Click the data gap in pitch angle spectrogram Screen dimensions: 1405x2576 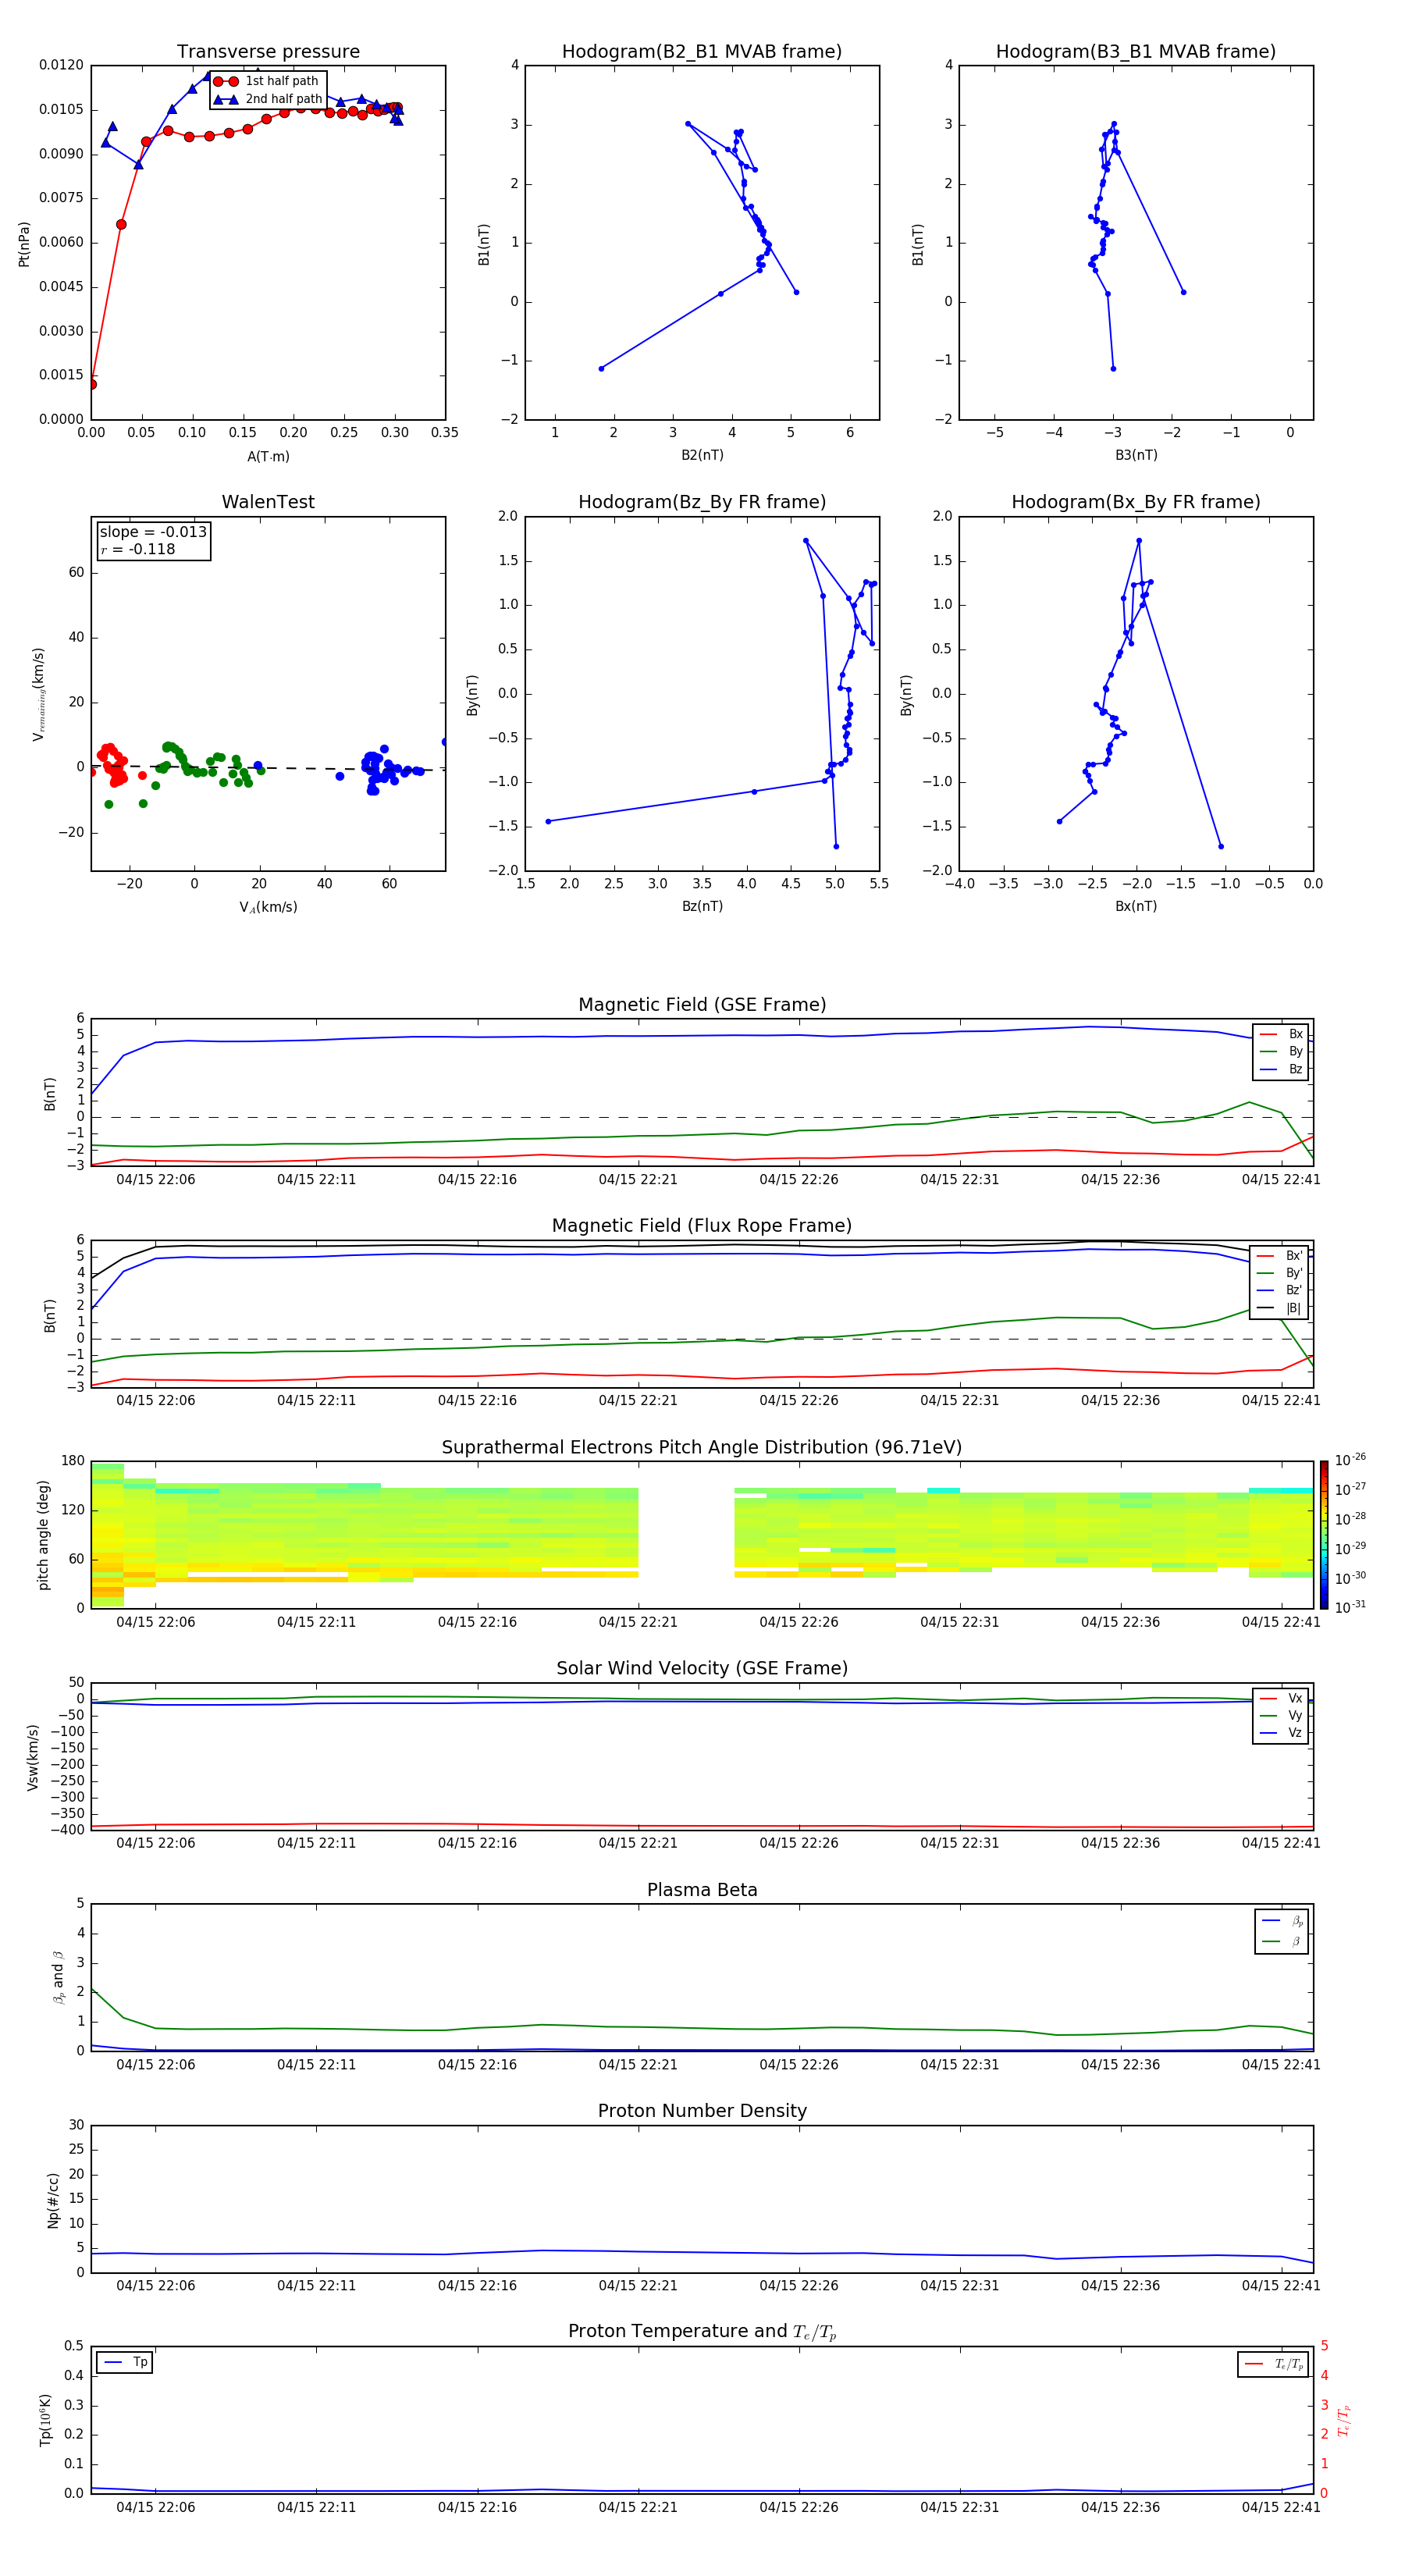coord(686,1533)
